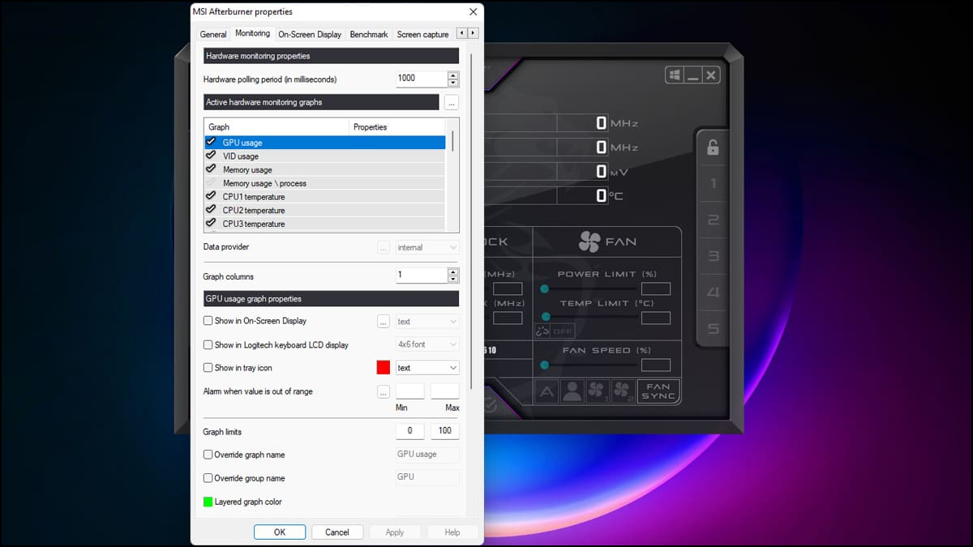The image size is (973, 547).
Task: Enable the Memory usage \ process graph checkmark
Action: tap(211, 183)
